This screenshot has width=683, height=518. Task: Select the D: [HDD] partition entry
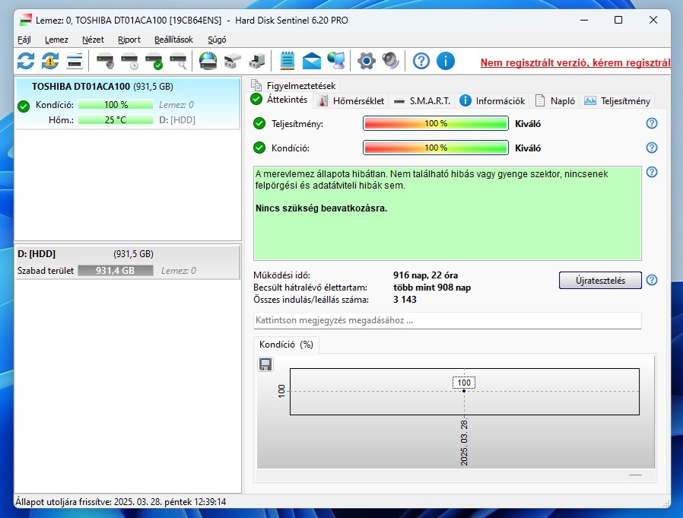(127, 262)
